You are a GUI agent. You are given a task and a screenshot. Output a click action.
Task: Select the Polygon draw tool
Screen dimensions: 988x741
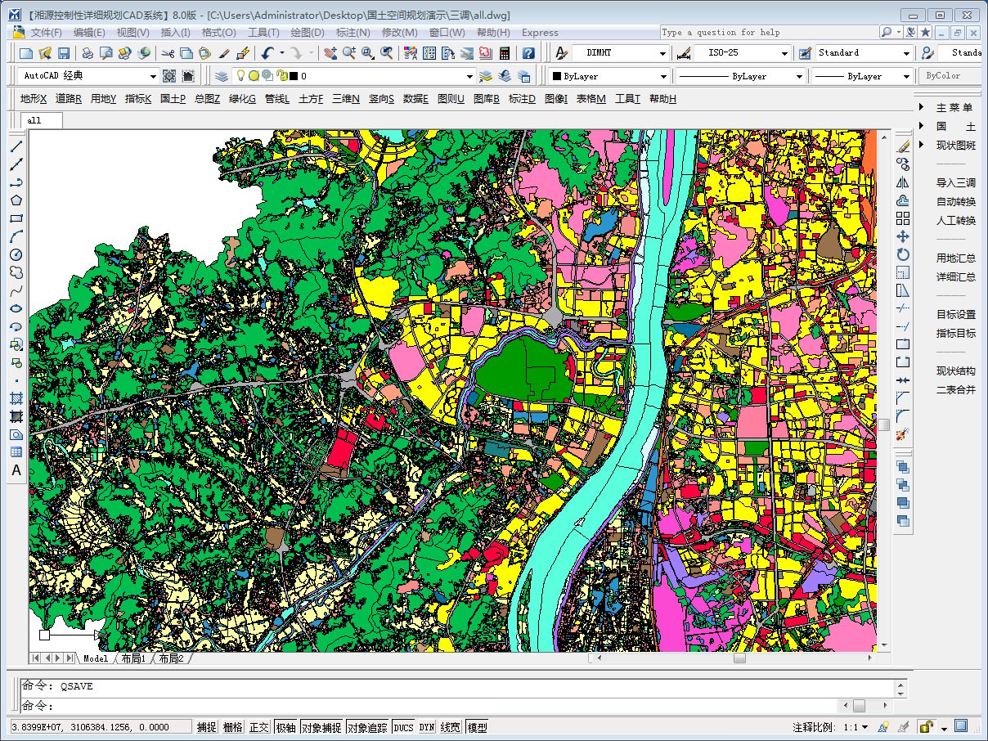coord(16,200)
